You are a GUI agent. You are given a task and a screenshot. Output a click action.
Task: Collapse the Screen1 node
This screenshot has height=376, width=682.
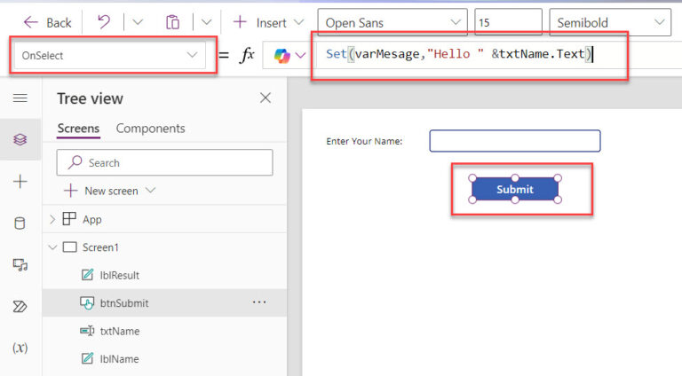(x=52, y=247)
